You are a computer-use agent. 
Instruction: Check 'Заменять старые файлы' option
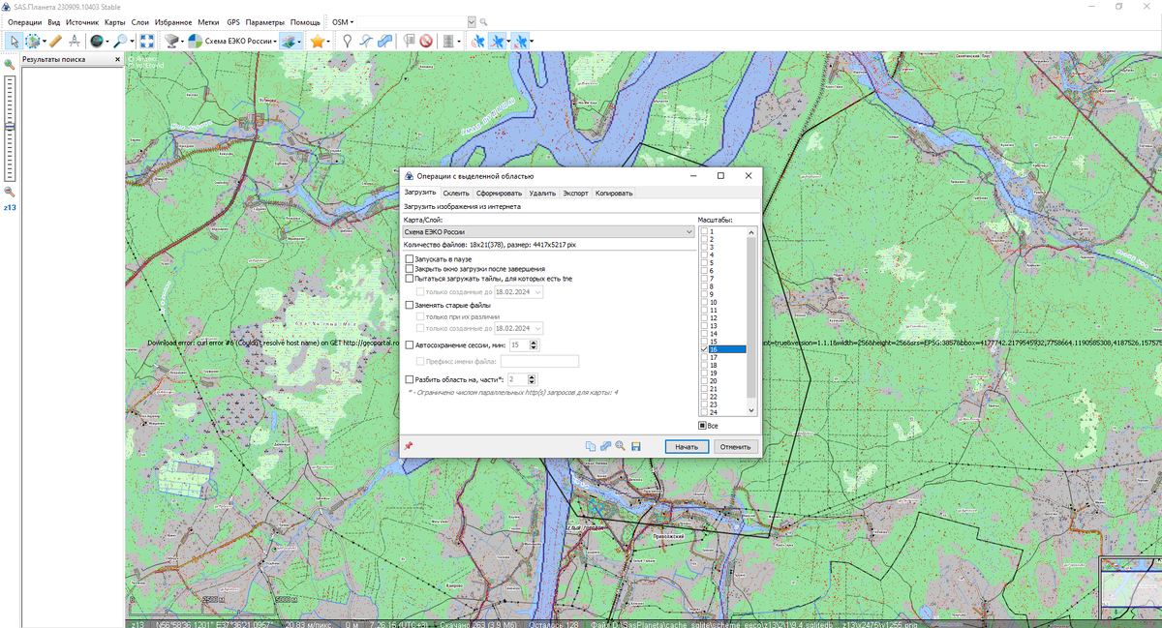coord(410,305)
